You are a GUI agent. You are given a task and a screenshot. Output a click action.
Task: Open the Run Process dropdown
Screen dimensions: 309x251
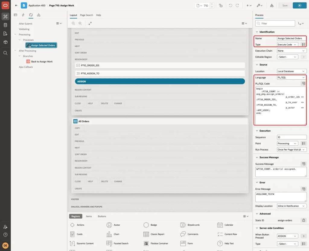pyautogui.click(x=292, y=150)
